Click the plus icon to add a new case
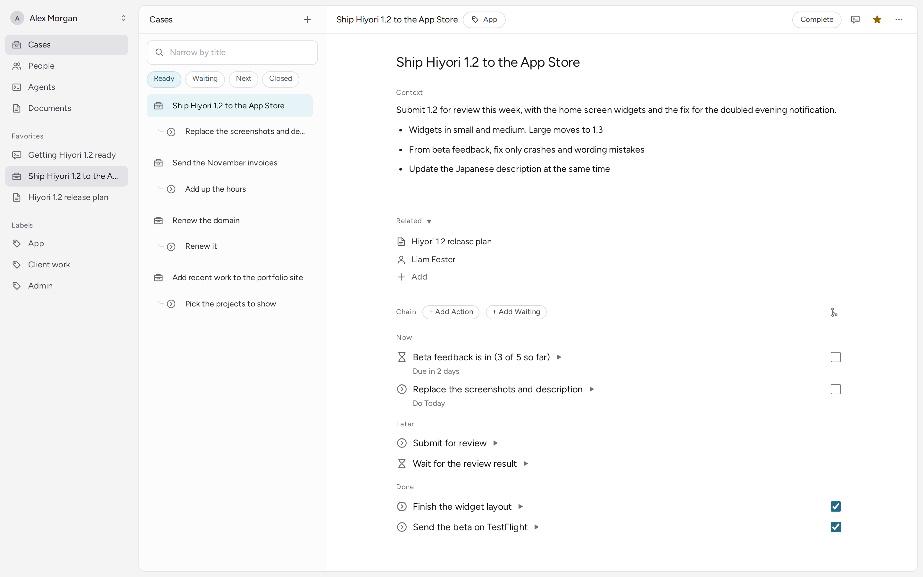Viewport: 923px width, 577px height. click(307, 20)
